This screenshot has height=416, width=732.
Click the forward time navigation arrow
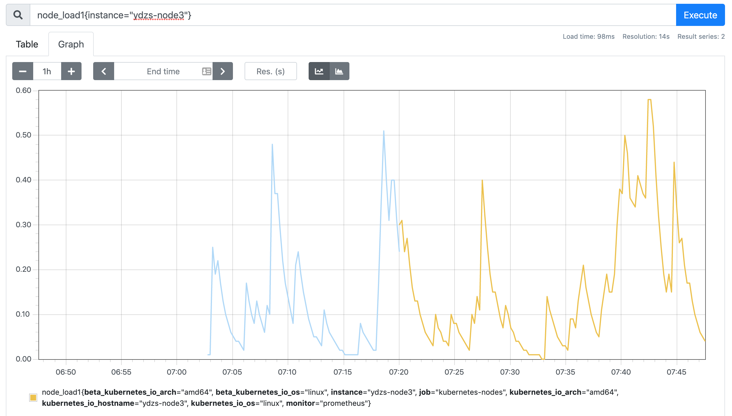pos(223,71)
